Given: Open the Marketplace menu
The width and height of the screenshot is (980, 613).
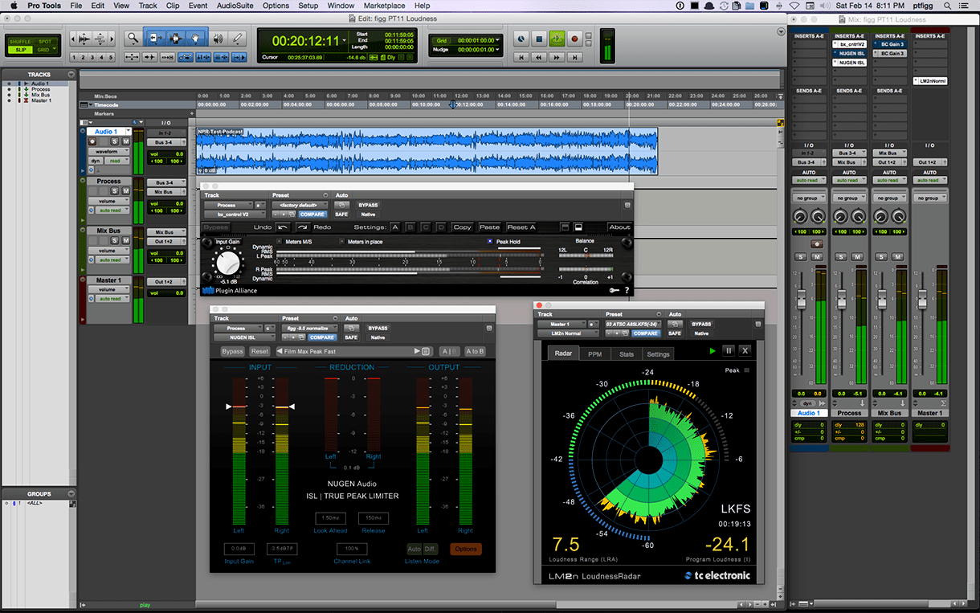Looking at the screenshot, I should pos(384,6).
